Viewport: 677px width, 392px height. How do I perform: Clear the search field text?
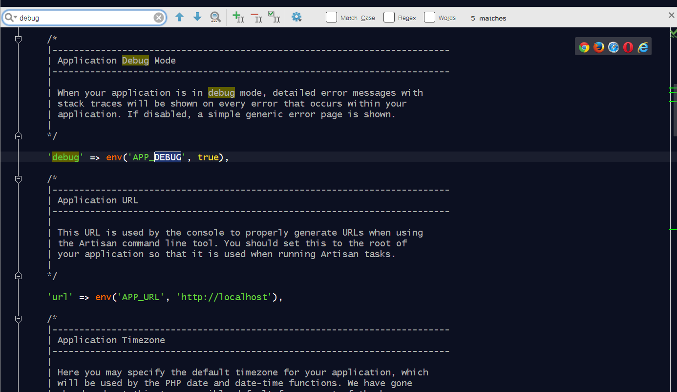coord(159,18)
